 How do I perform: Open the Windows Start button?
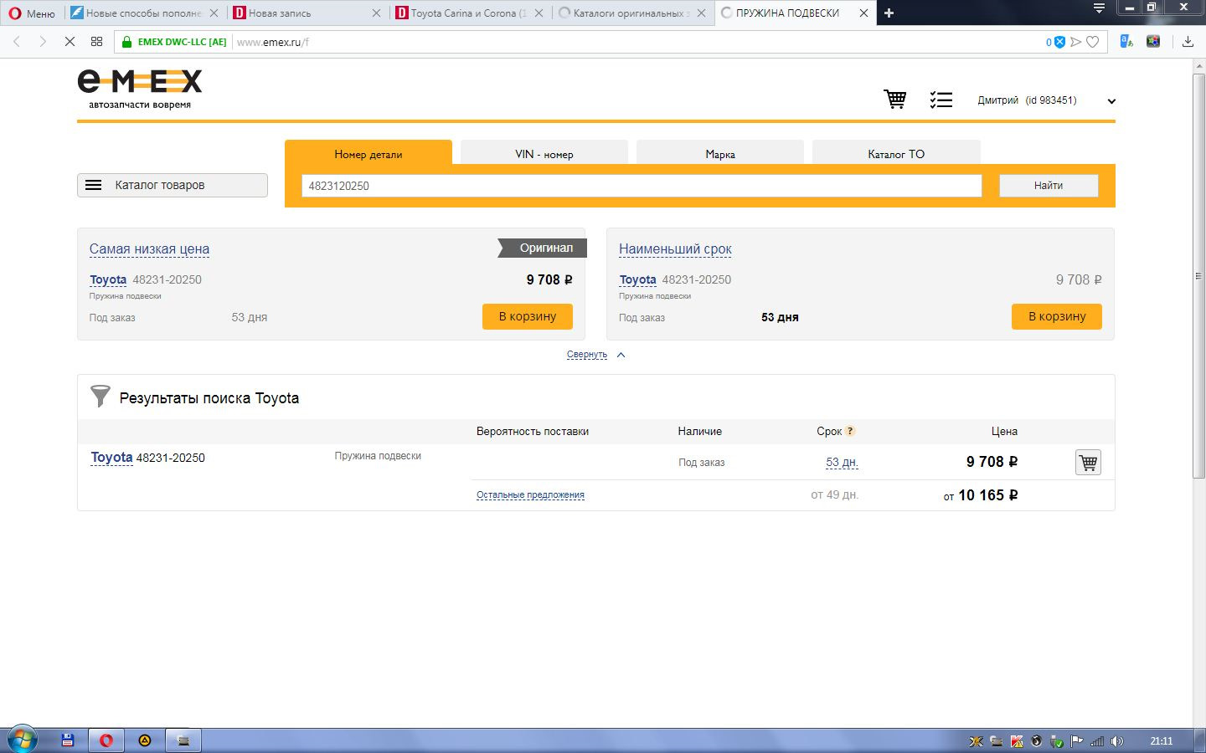point(23,740)
